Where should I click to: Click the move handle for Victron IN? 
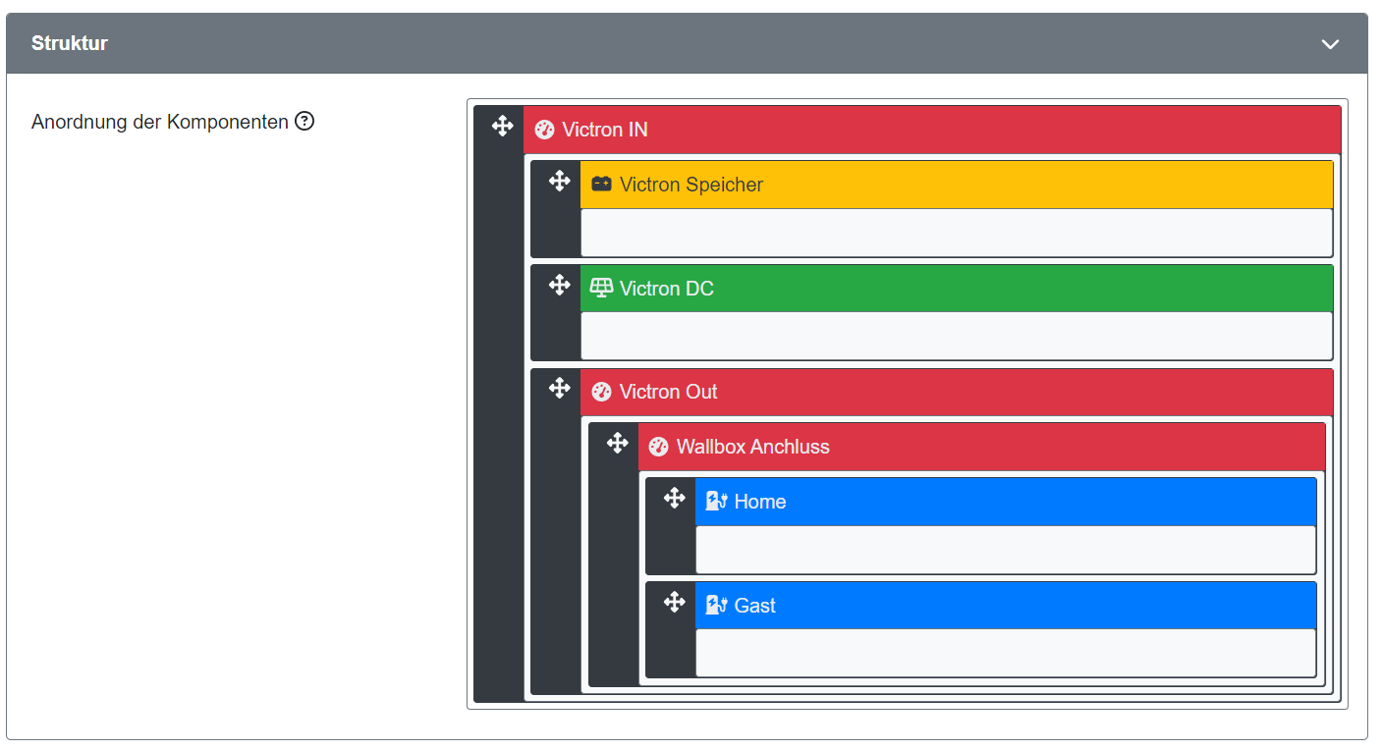tap(502, 126)
